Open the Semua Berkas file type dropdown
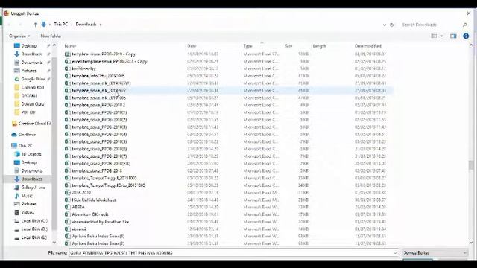 click(x=435, y=253)
